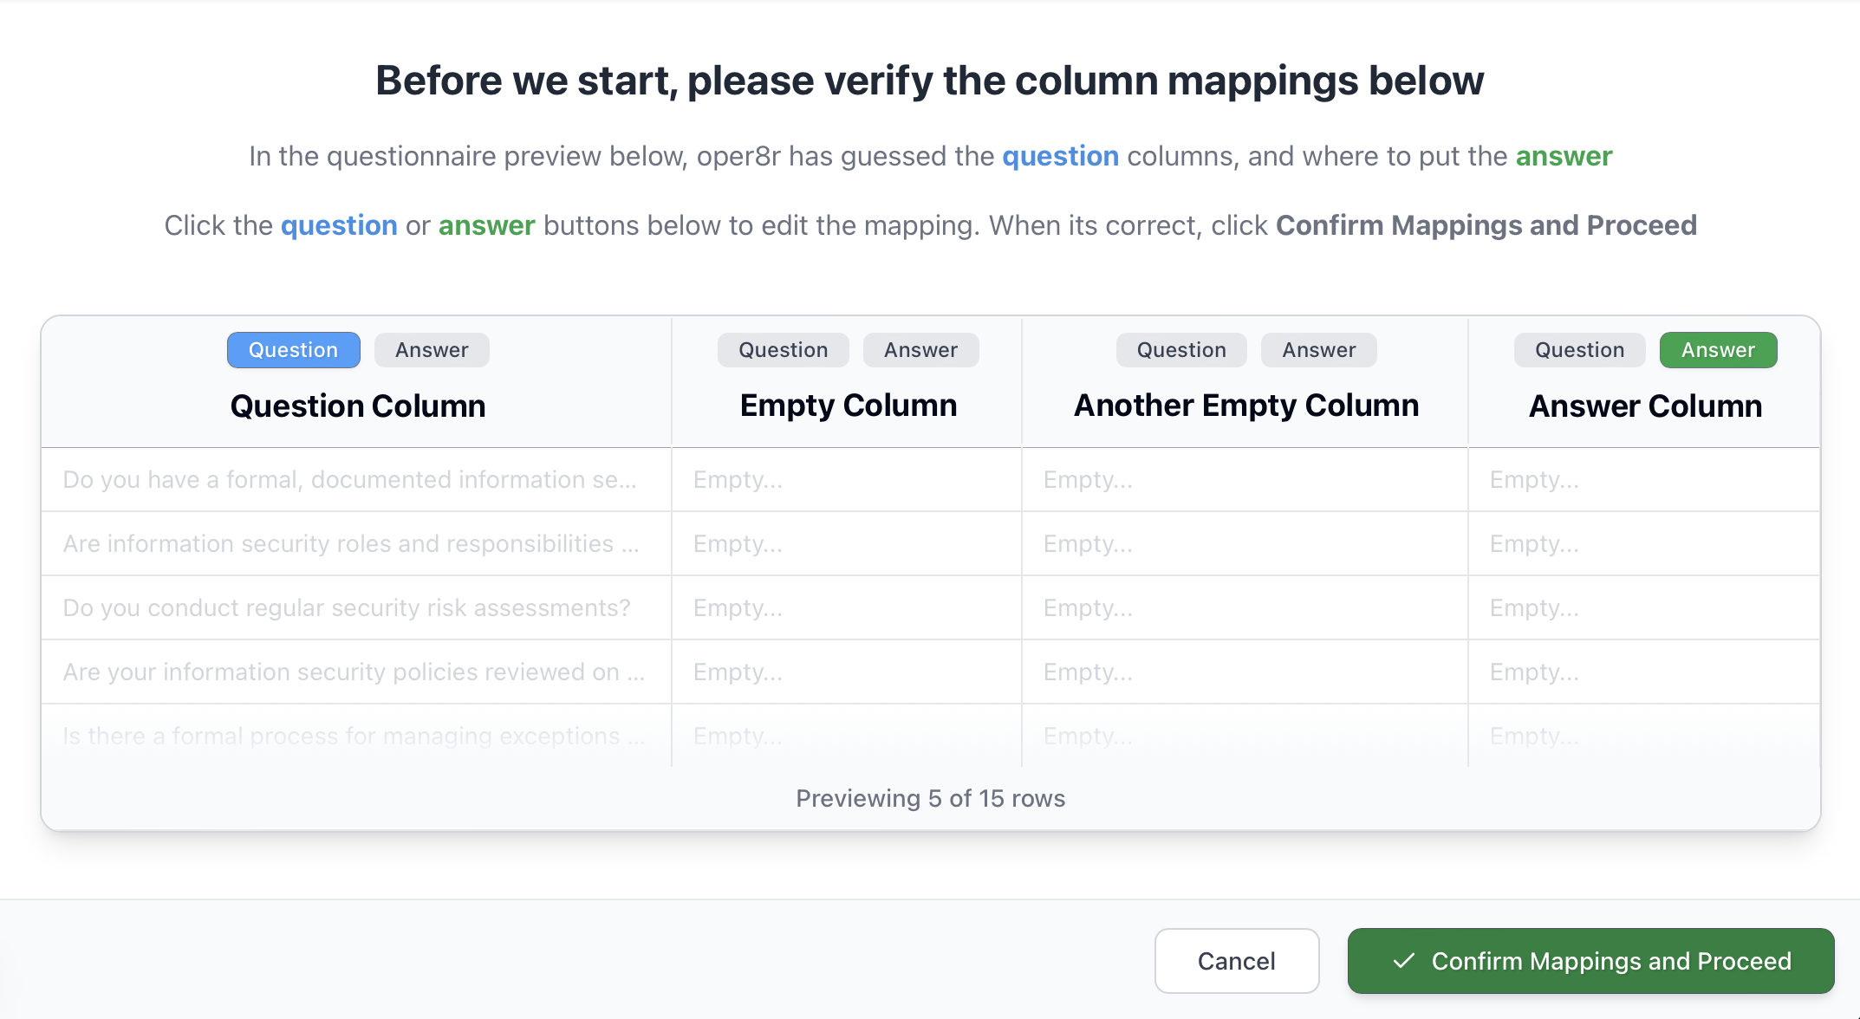Screen dimensions: 1860x1019
Task: Mark Empty Column as Question
Action: tap(783, 350)
